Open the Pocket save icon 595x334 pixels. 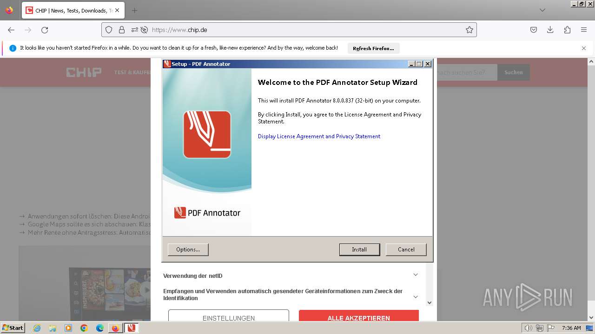coord(534,30)
